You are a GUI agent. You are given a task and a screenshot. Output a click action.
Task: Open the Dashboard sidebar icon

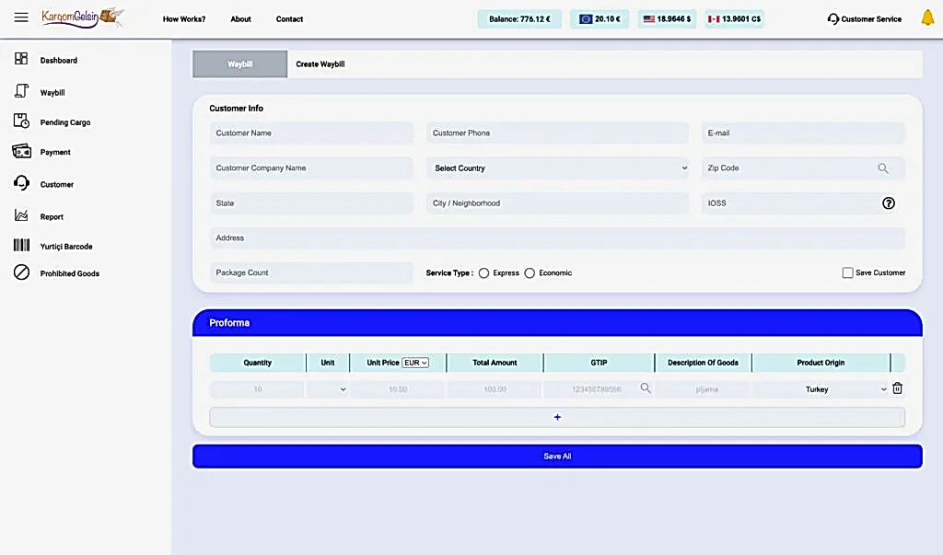(21, 59)
